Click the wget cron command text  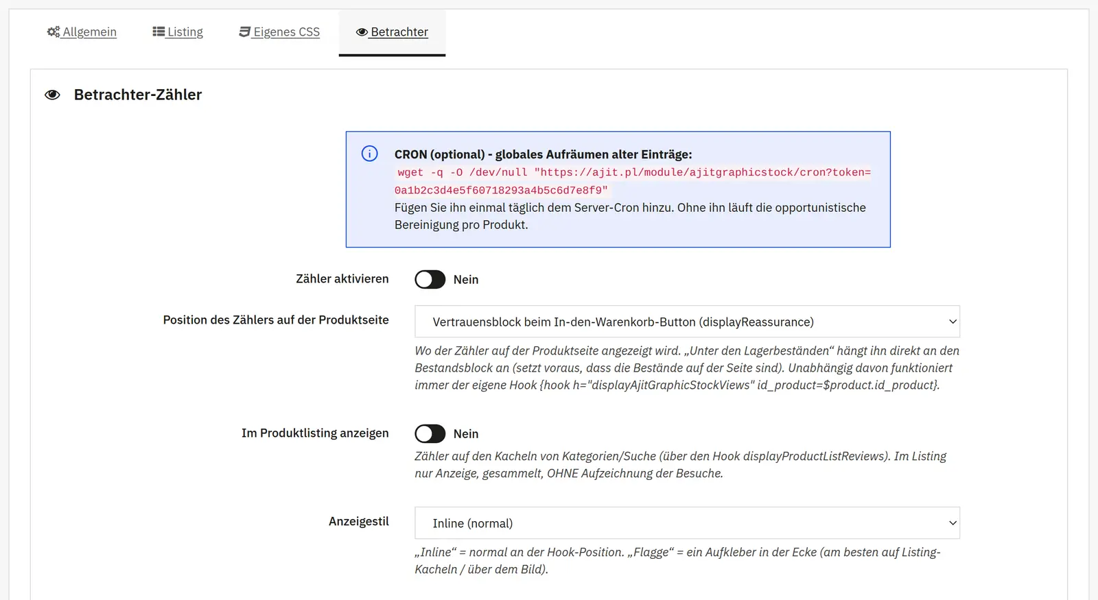coord(633,181)
